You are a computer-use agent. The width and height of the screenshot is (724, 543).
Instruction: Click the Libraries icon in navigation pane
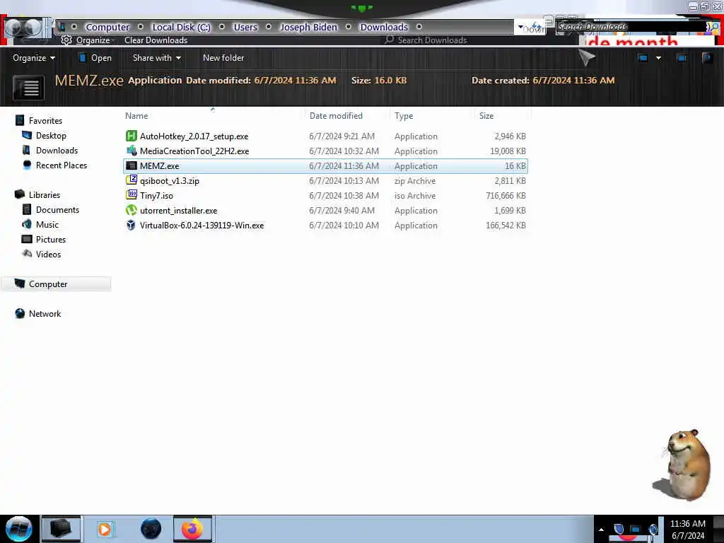(x=20, y=194)
